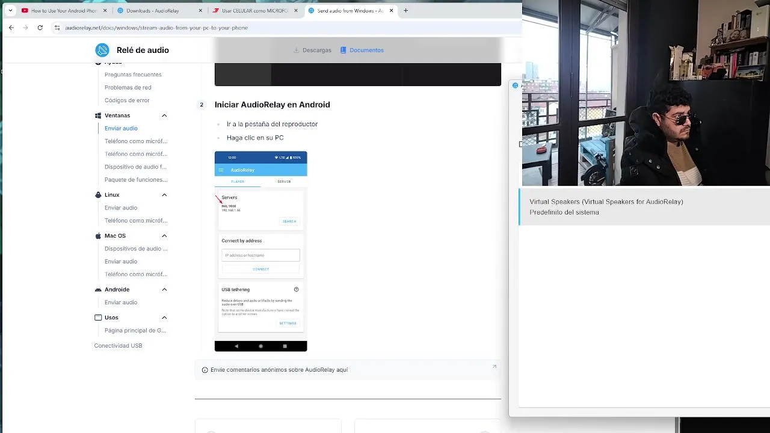Close the 'How to Use Your Android Phone' tab
Screen dimensions: 770x433
[x=105, y=10]
